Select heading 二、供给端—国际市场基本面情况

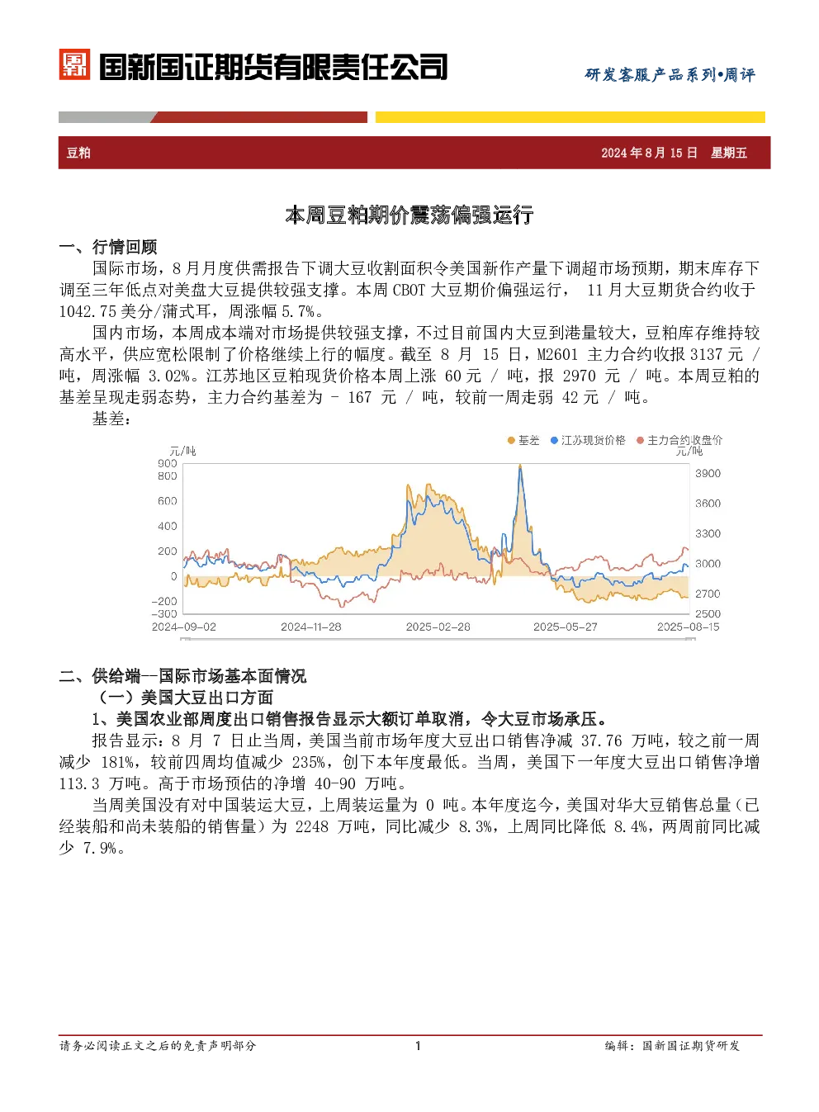[182, 676]
